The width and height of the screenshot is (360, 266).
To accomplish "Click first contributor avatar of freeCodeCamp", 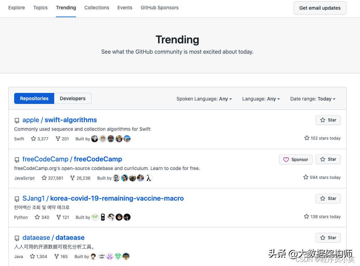I will 116,178.
